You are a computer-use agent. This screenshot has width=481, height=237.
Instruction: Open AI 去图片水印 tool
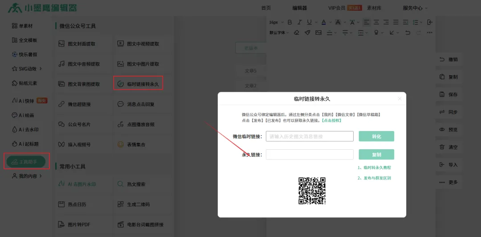point(77,184)
